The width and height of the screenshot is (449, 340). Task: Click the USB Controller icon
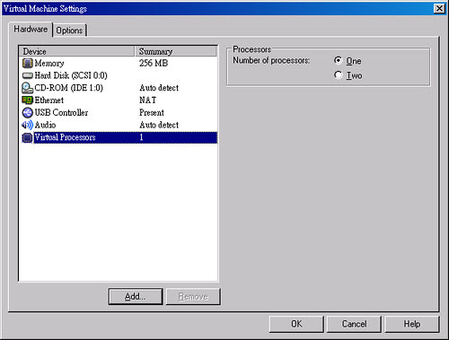[x=27, y=112]
